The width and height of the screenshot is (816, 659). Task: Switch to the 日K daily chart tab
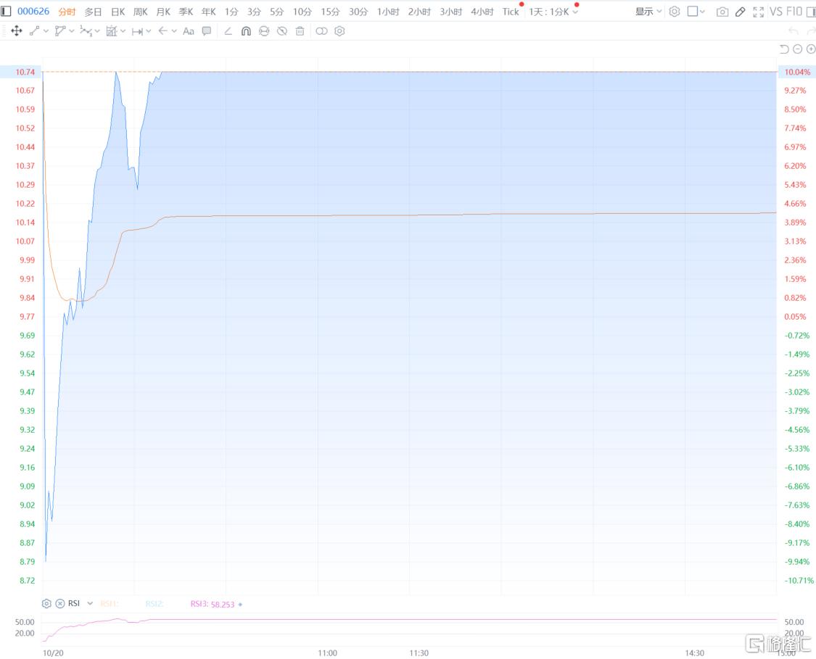(118, 12)
